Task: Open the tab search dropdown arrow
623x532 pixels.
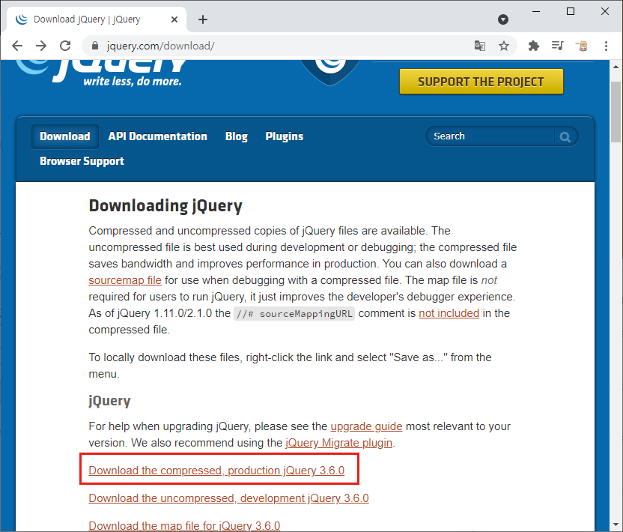Action: click(503, 19)
